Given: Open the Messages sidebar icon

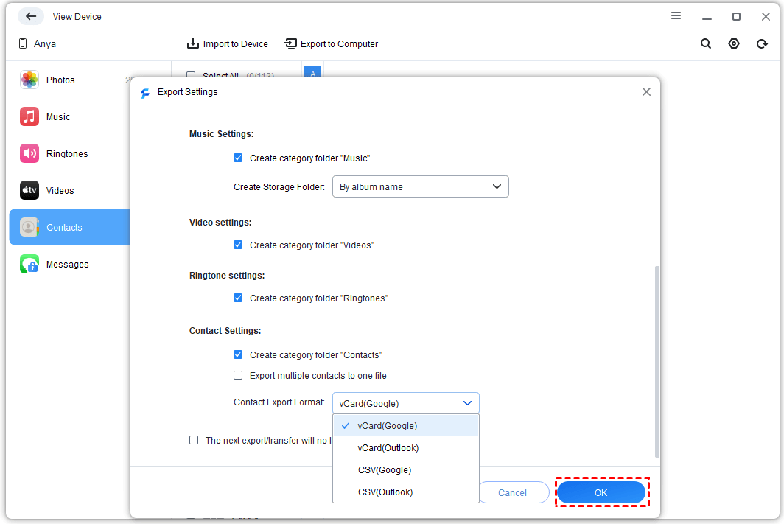Looking at the screenshot, I should (29, 265).
